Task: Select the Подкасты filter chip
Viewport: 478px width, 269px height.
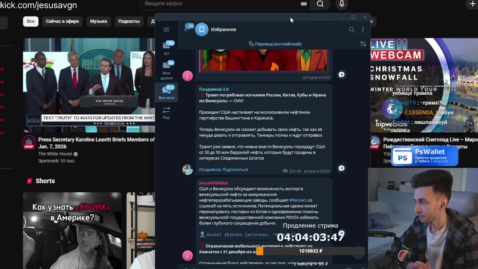Action: click(x=129, y=21)
